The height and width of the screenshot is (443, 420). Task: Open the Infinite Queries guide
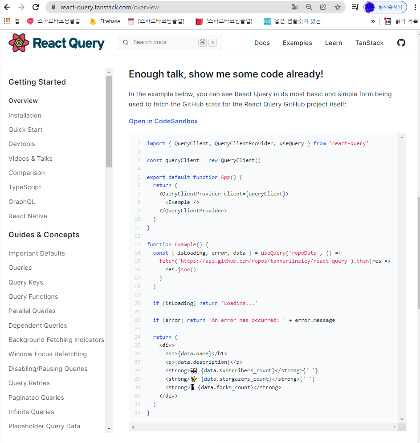[x=31, y=412]
